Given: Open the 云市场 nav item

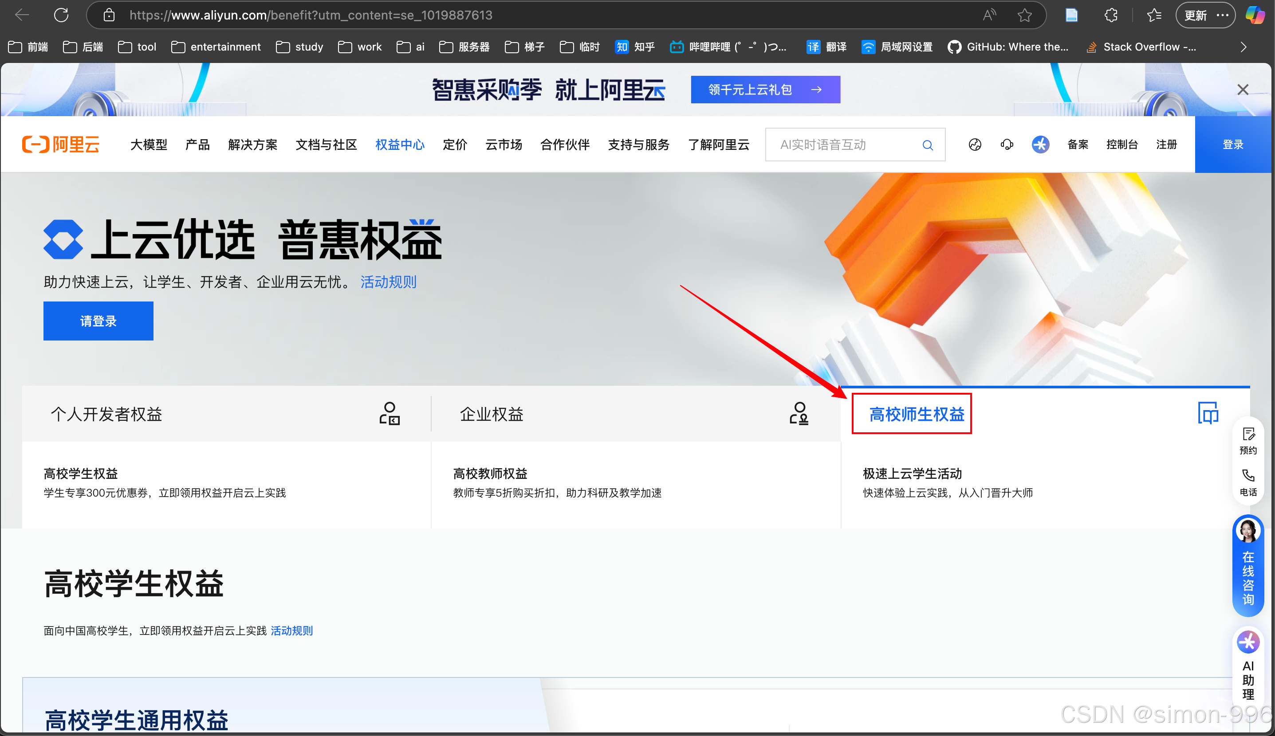Looking at the screenshot, I should pyautogui.click(x=504, y=145).
